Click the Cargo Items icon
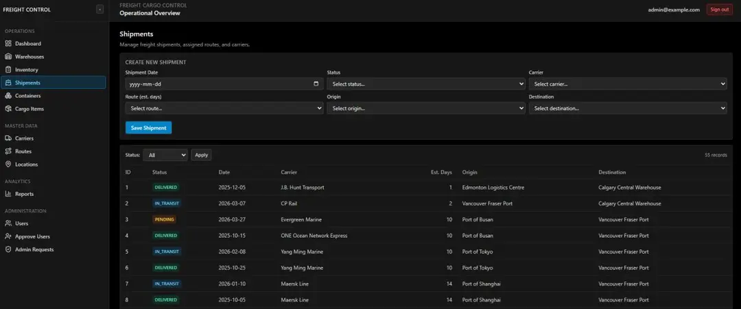The image size is (741, 309). tap(8, 108)
